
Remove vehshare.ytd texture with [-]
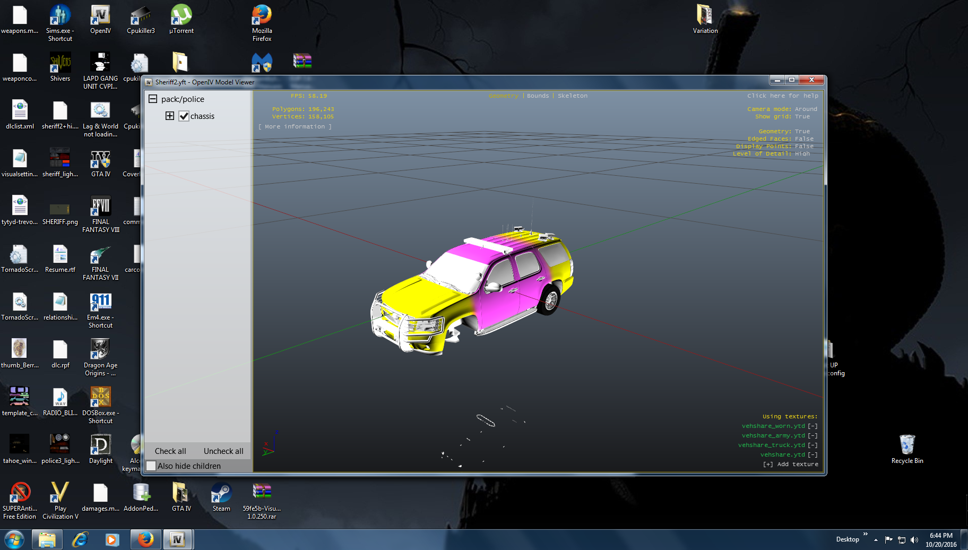coord(813,454)
